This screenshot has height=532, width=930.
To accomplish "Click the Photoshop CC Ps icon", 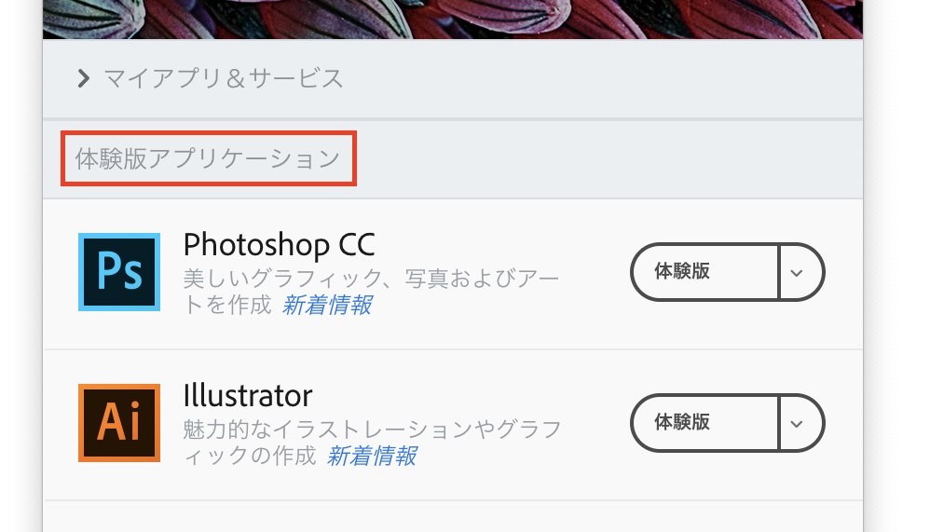I will pyautogui.click(x=119, y=272).
